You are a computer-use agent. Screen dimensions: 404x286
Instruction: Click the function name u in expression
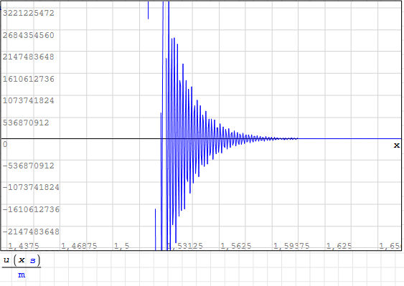click(x=6, y=260)
